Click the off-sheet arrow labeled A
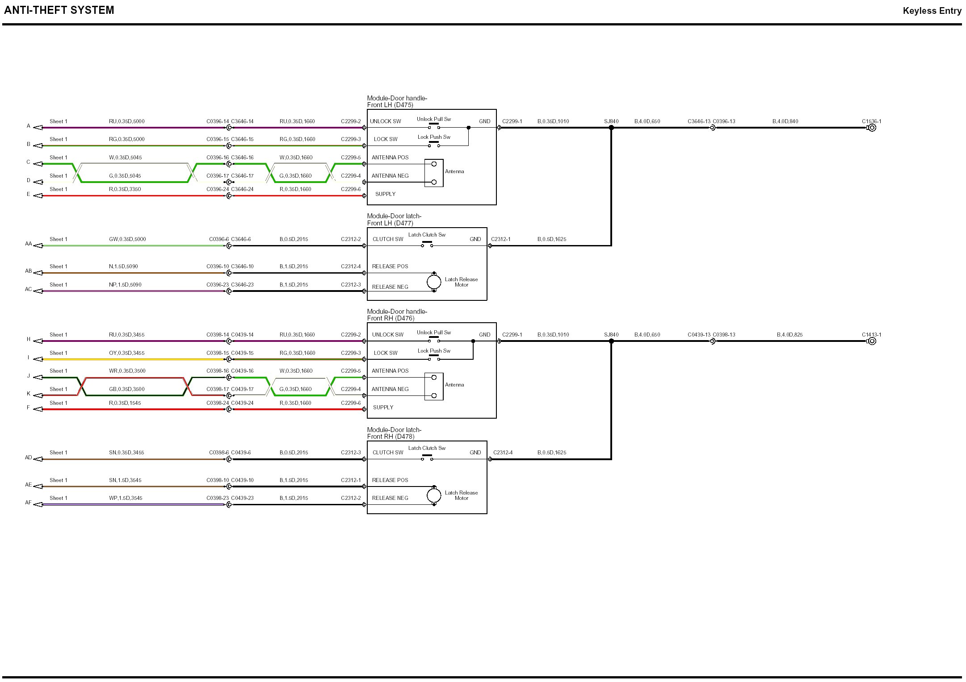966x682 pixels. coord(38,128)
